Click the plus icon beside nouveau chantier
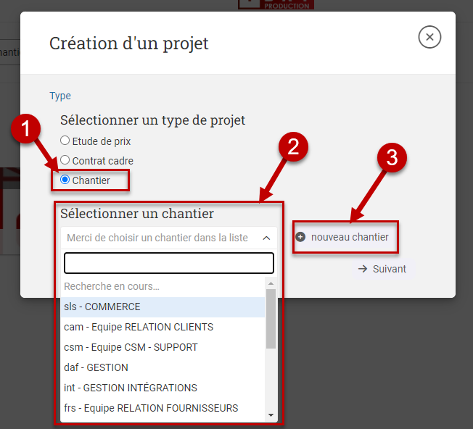 pyautogui.click(x=300, y=237)
